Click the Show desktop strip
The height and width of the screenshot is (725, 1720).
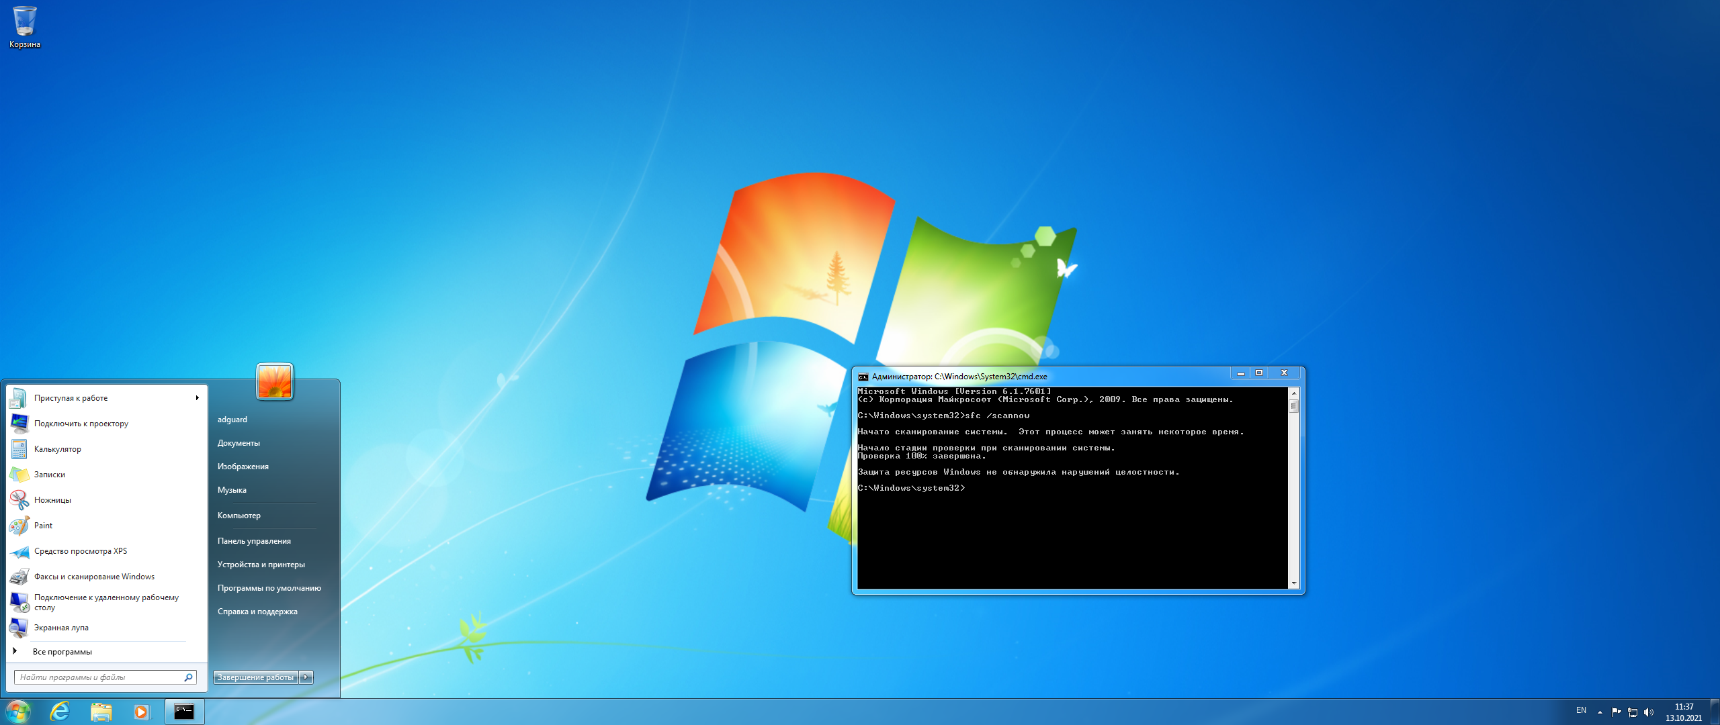click(x=1715, y=712)
